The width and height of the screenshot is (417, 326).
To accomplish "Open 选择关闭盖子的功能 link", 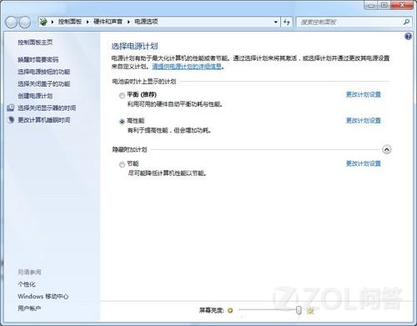I will pyautogui.click(x=44, y=83).
